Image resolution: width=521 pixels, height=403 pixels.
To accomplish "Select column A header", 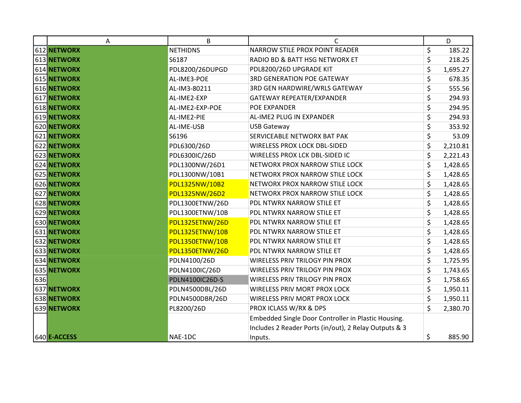I will tap(108, 41).
